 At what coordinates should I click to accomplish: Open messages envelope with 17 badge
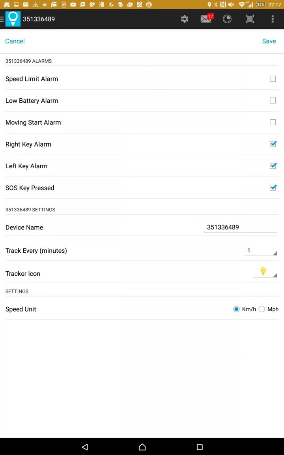point(206,19)
